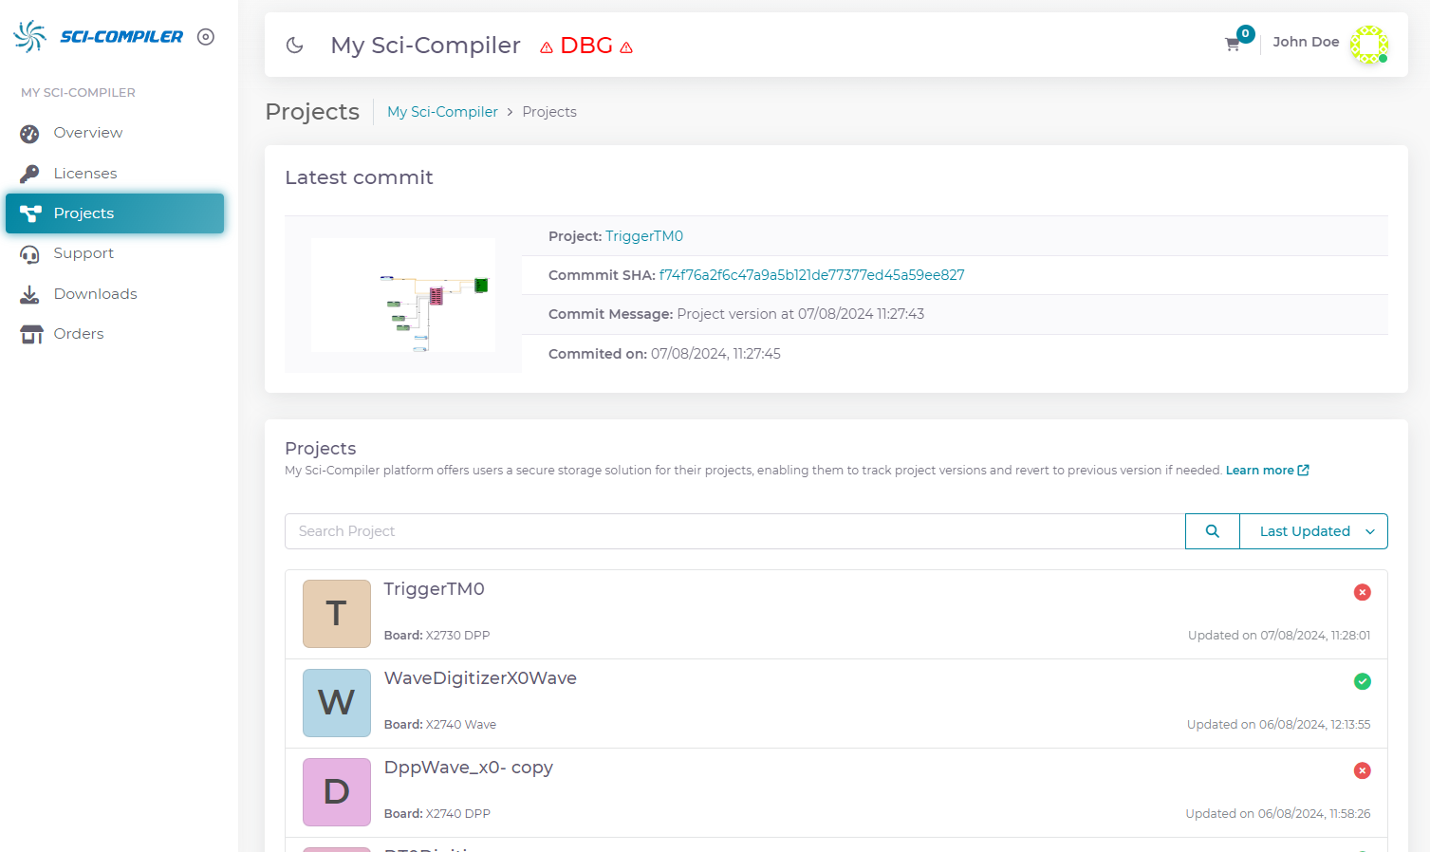Open WaveDigitizerX0Wave project title
This screenshot has width=1430, height=852.
[x=480, y=678]
